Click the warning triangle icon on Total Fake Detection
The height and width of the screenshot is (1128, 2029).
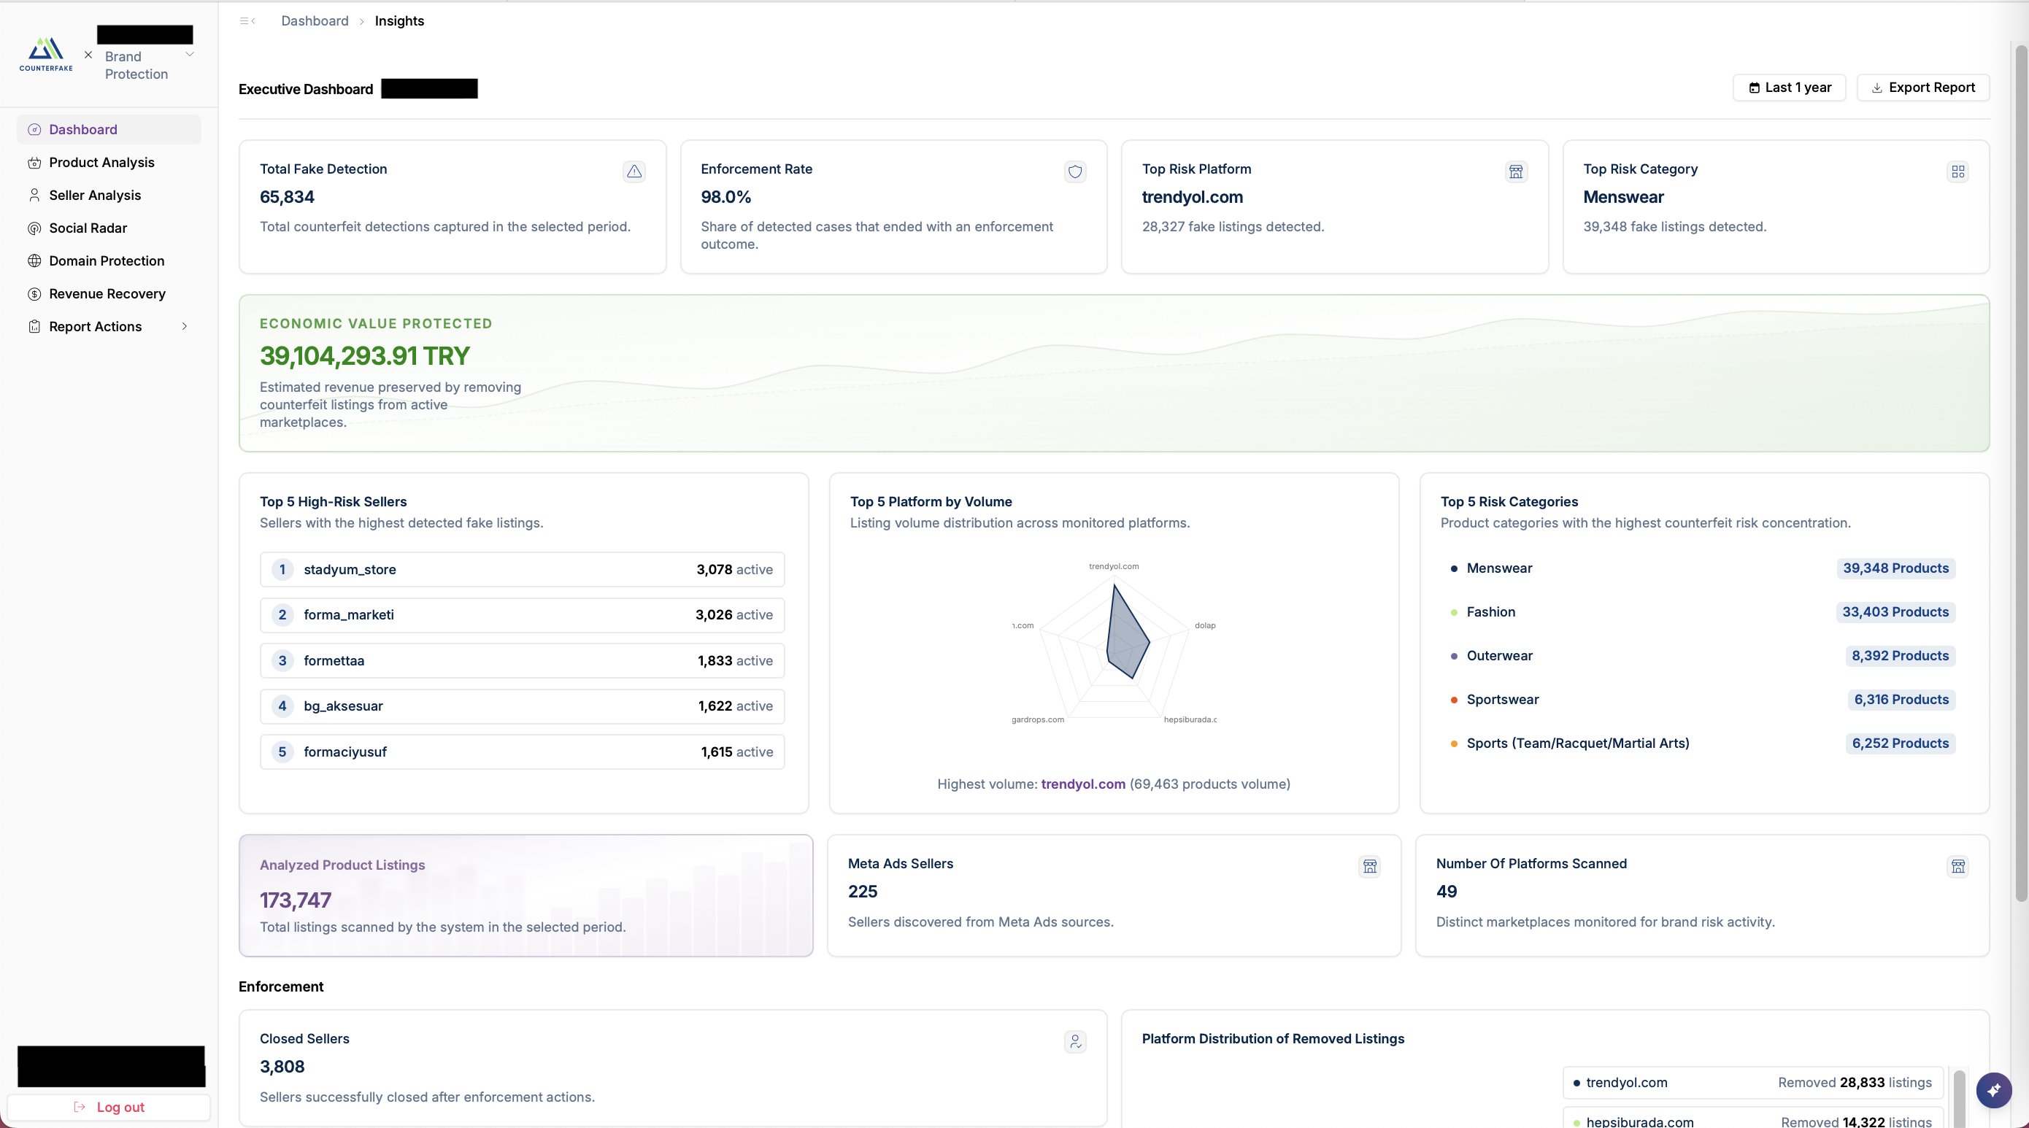point(634,171)
